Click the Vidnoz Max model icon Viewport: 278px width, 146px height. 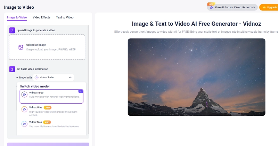[x=24, y=124]
